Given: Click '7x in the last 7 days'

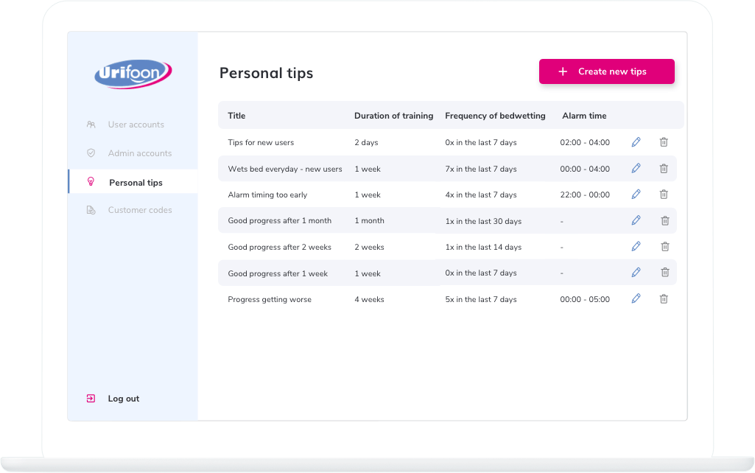Looking at the screenshot, I should (480, 169).
